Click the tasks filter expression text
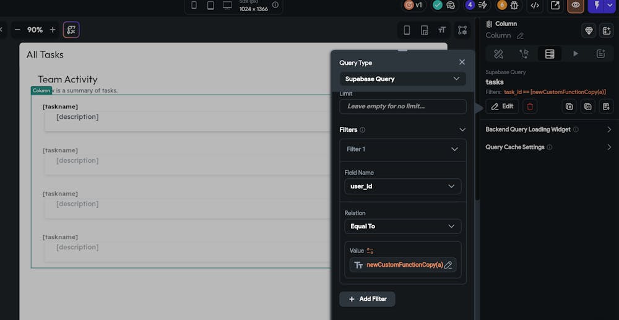This screenshot has height=320, width=619. click(x=555, y=92)
